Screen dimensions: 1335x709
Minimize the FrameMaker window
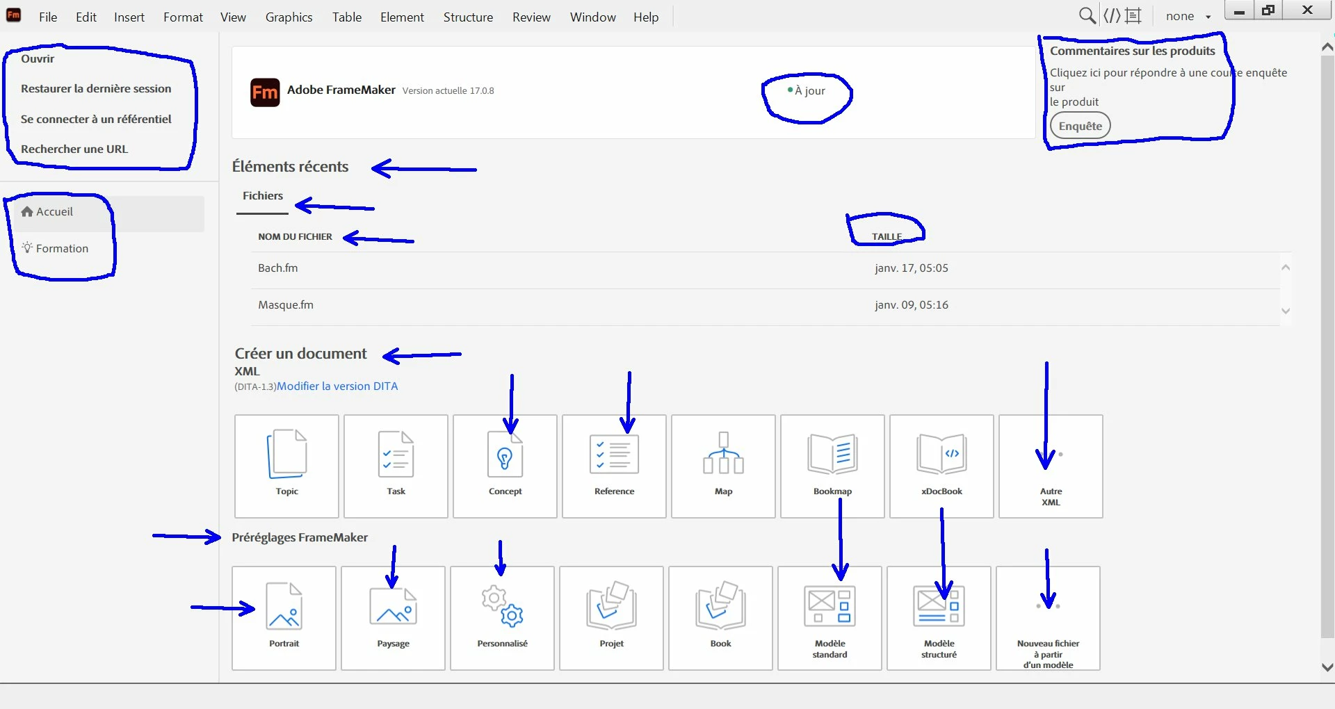click(1239, 10)
